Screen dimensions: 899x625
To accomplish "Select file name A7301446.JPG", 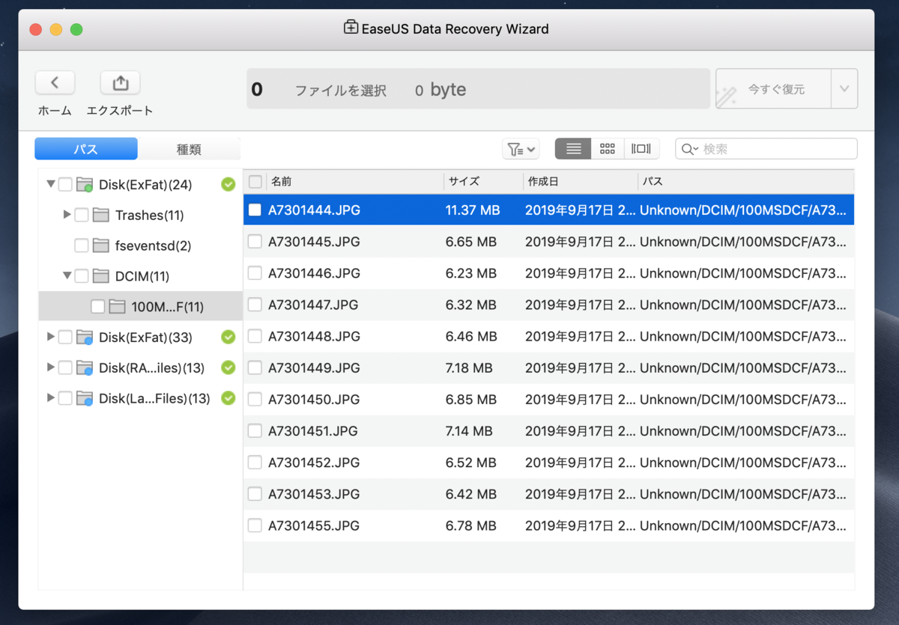I will click(x=314, y=273).
